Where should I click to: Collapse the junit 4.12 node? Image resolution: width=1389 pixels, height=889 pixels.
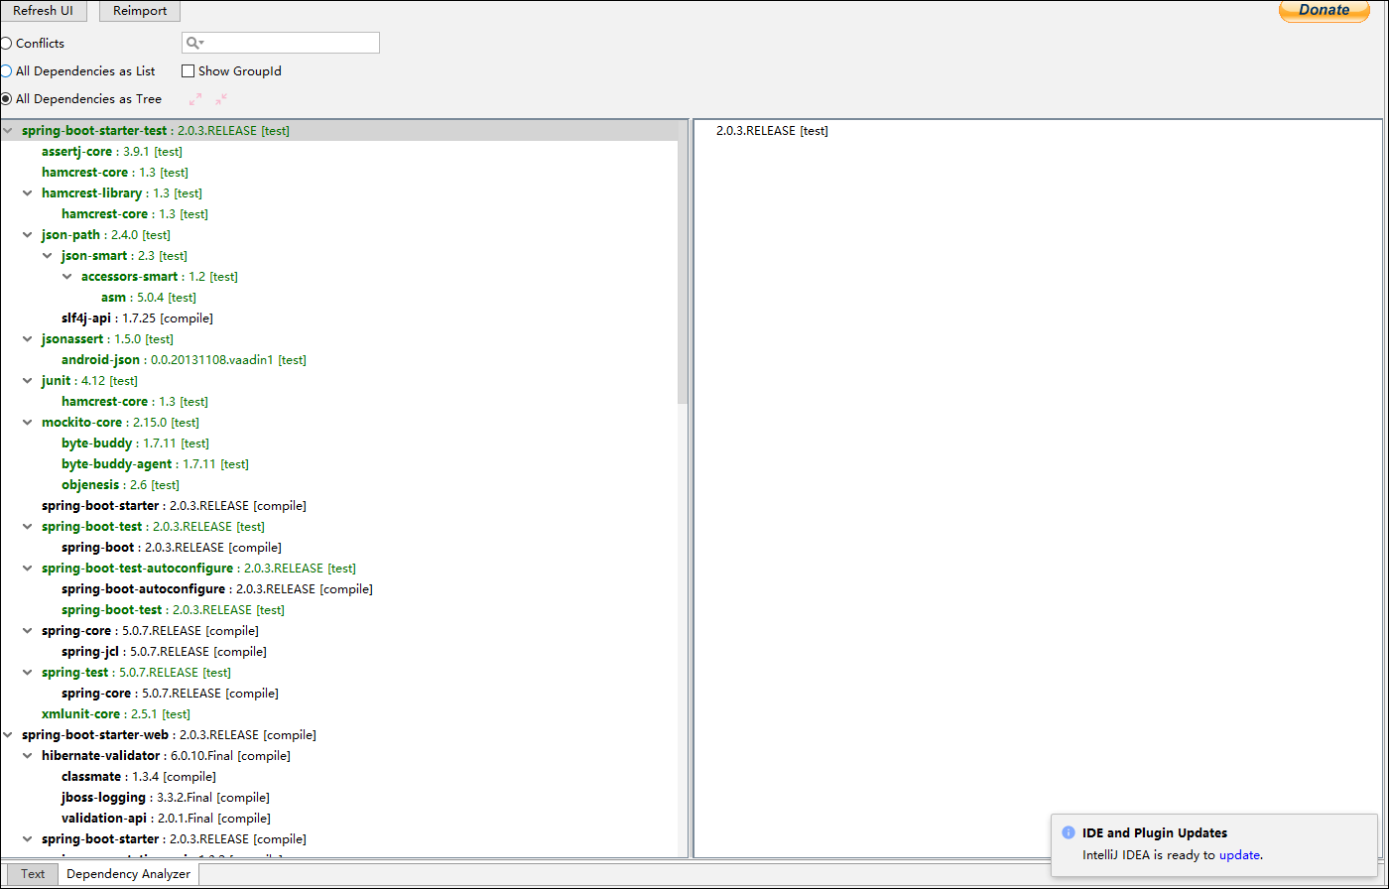click(29, 381)
